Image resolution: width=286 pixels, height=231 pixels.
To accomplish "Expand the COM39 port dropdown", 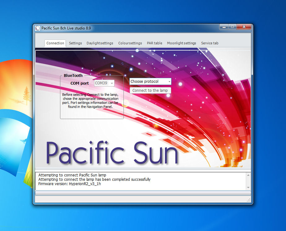I will (x=112, y=83).
